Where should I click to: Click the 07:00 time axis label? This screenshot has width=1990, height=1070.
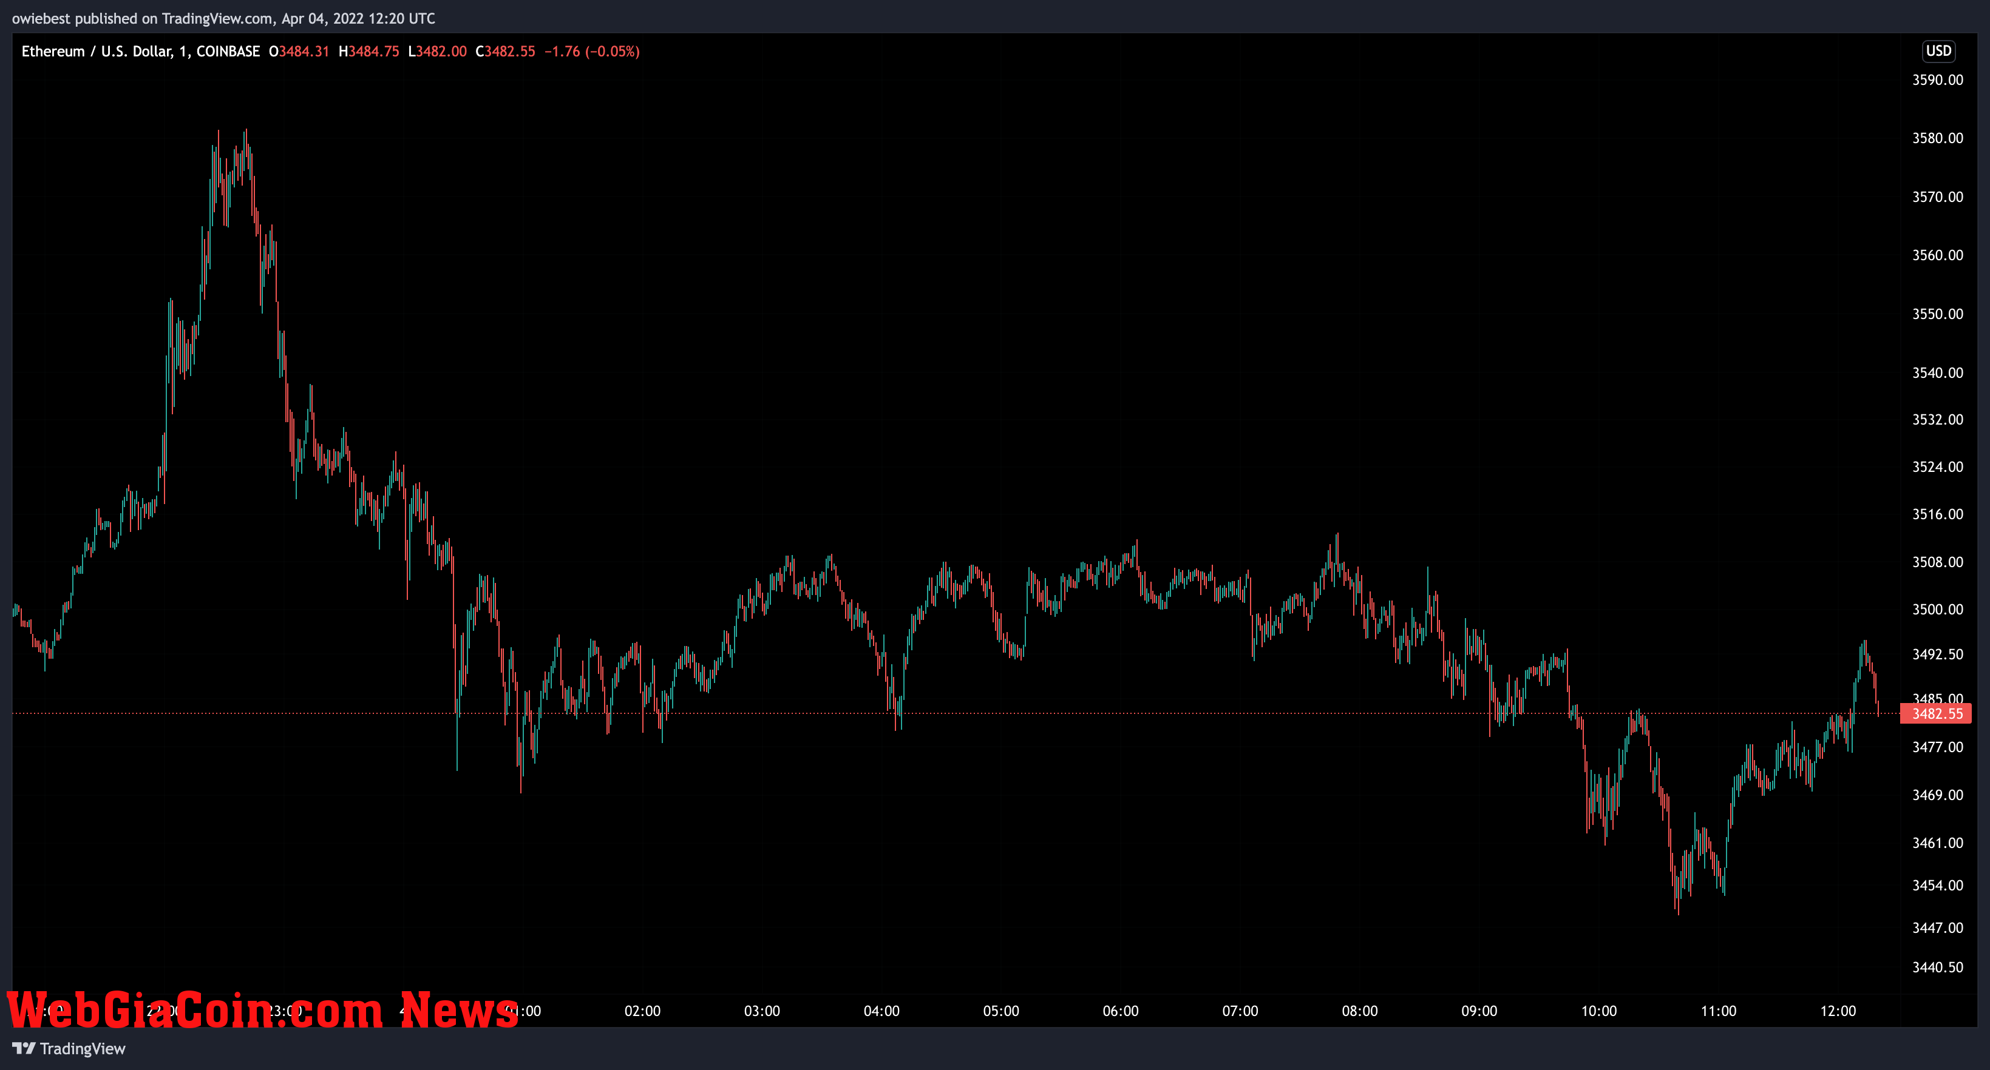coord(1240,1011)
